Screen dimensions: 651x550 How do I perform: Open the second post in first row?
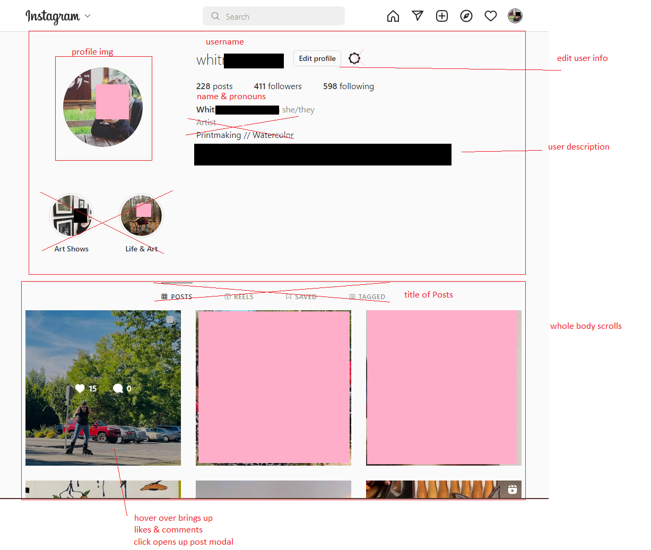click(273, 388)
